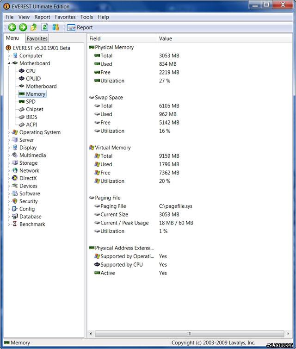Viewport: 296px width, 349px height.
Task: Click the CPU chip icon in the tree
Action: [x=22, y=71]
